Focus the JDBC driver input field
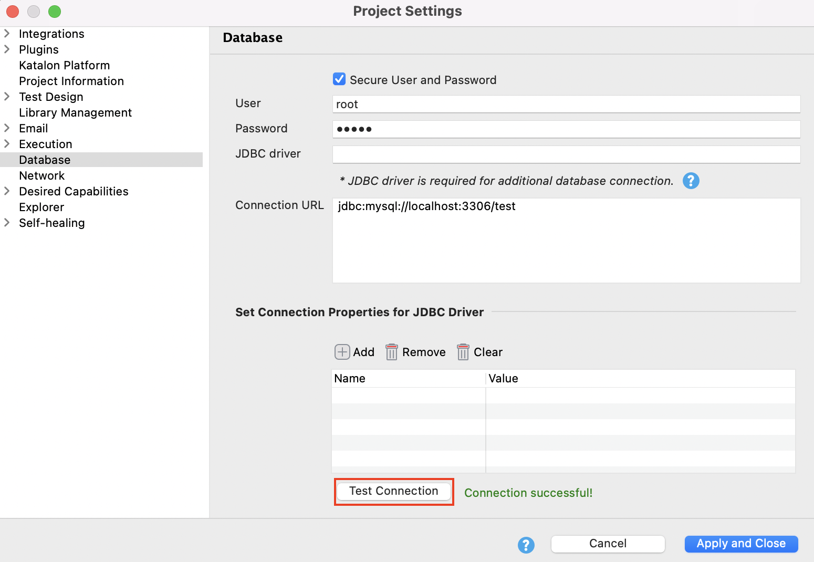814x562 pixels. (x=566, y=154)
